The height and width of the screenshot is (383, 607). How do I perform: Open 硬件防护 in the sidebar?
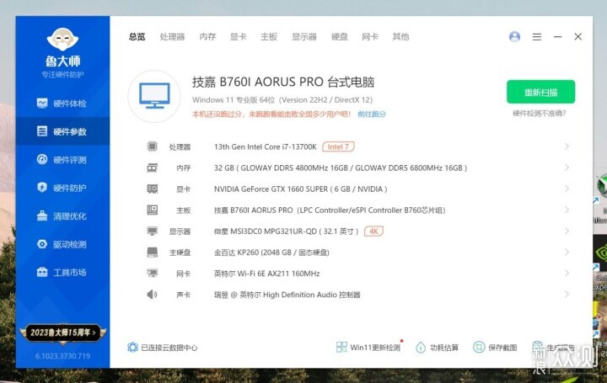click(x=62, y=188)
